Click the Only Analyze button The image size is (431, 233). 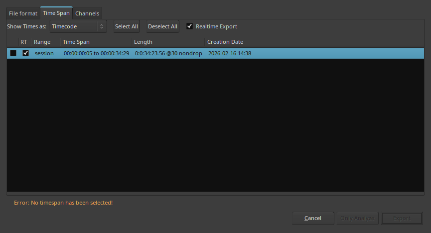(x=357, y=218)
